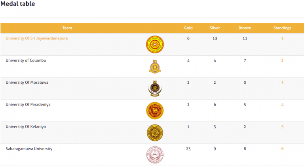Sort table by the Silver column header
Image resolution: width=304 pixels, height=166 pixels.
(215, 28)
